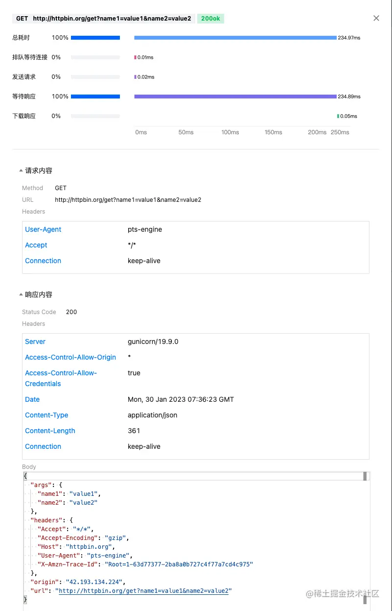Click the request URL in the header
The image size is (392, 611).
[112, 18]
